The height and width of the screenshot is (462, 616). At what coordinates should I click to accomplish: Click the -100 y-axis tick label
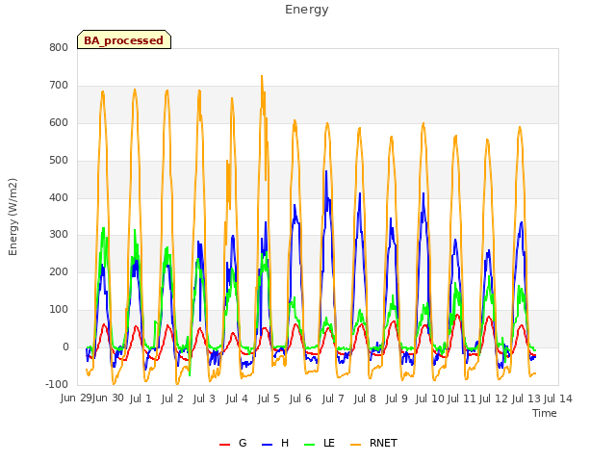pyautogui.click(x=57, y=384)
